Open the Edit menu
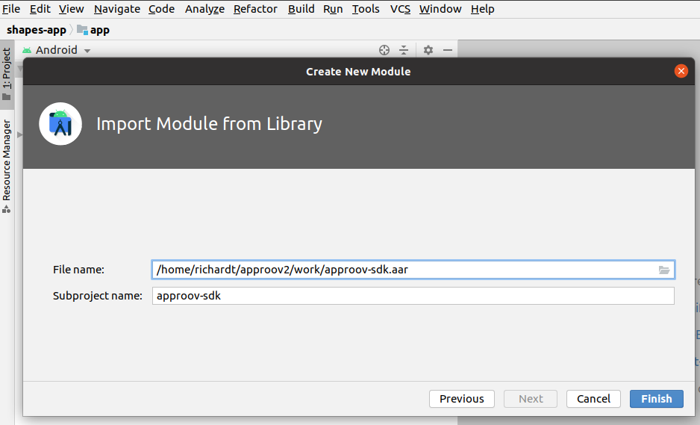700x425 pixels. [40, 9]
